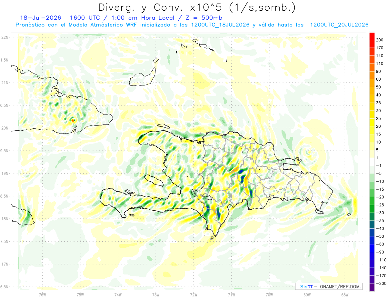Click the '21N' latitude label
387x299 pixels.
coord(5,83)
